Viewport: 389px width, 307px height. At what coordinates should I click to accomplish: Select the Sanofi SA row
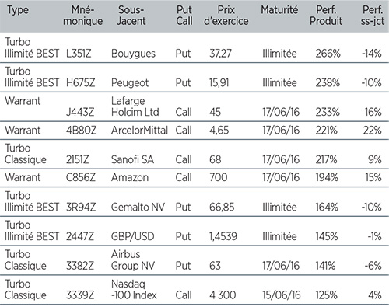point(194,154)
